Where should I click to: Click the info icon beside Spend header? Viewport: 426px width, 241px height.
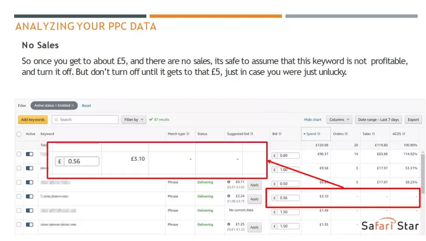(319, 134)
